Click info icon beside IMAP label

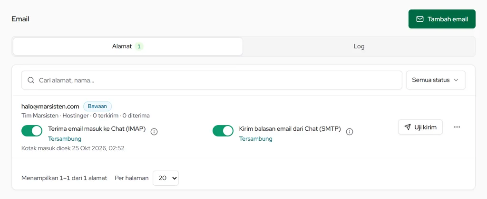154,132
